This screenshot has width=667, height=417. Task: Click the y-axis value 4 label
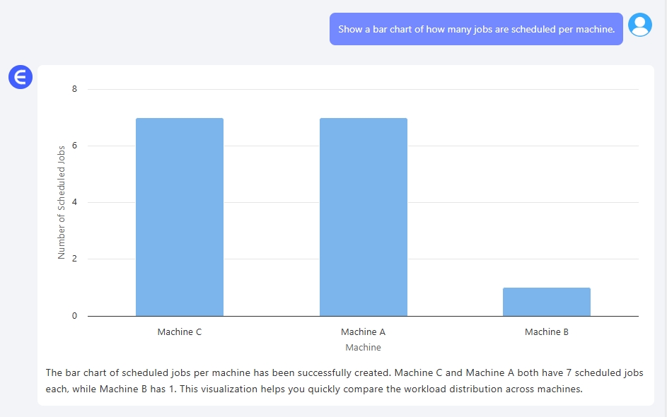pyautogui.click(x=74, y=202)
